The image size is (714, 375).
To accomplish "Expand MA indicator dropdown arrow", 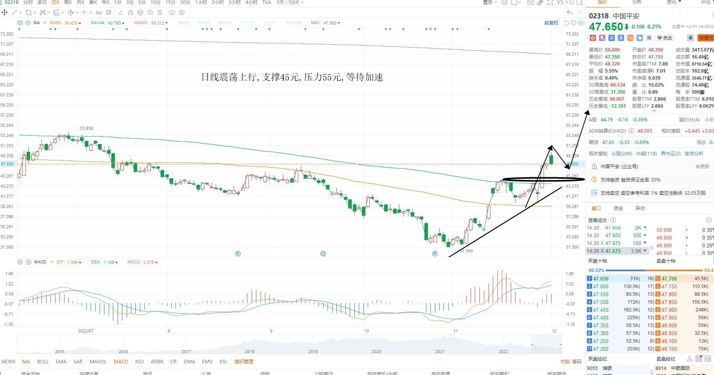I will (45, 23).
